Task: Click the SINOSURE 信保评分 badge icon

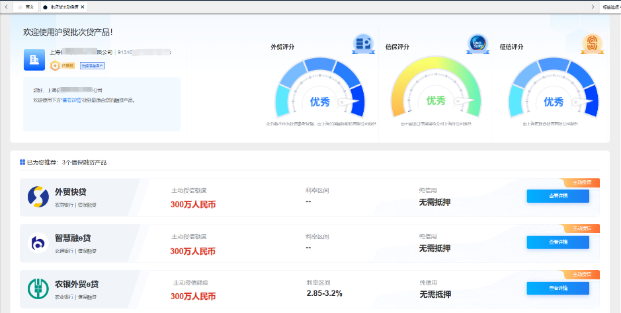Action: click(x=477, y=44)
